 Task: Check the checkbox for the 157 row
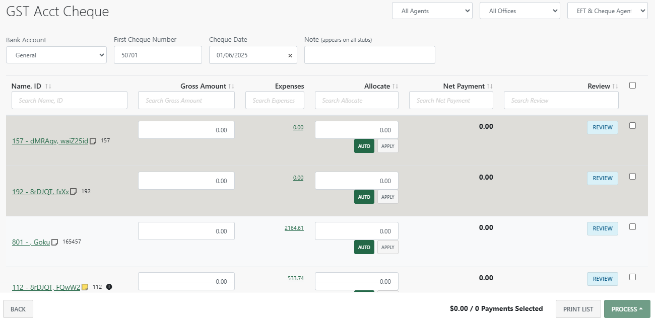tap(632, 125)
